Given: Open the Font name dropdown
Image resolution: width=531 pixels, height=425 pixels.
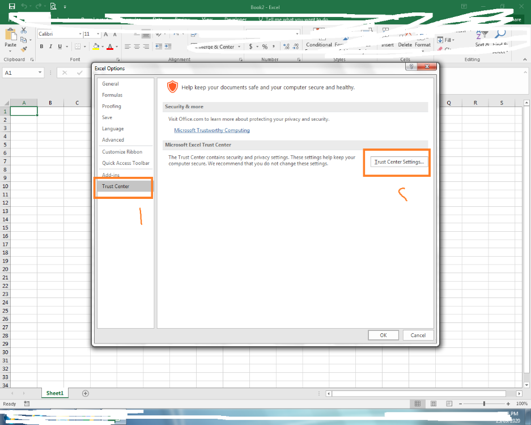Looking at the screenshot, I should tap(80, 34).
